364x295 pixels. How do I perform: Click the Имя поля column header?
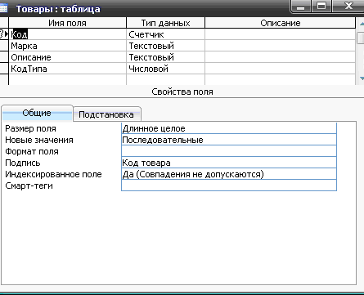[x=68, y=23]
